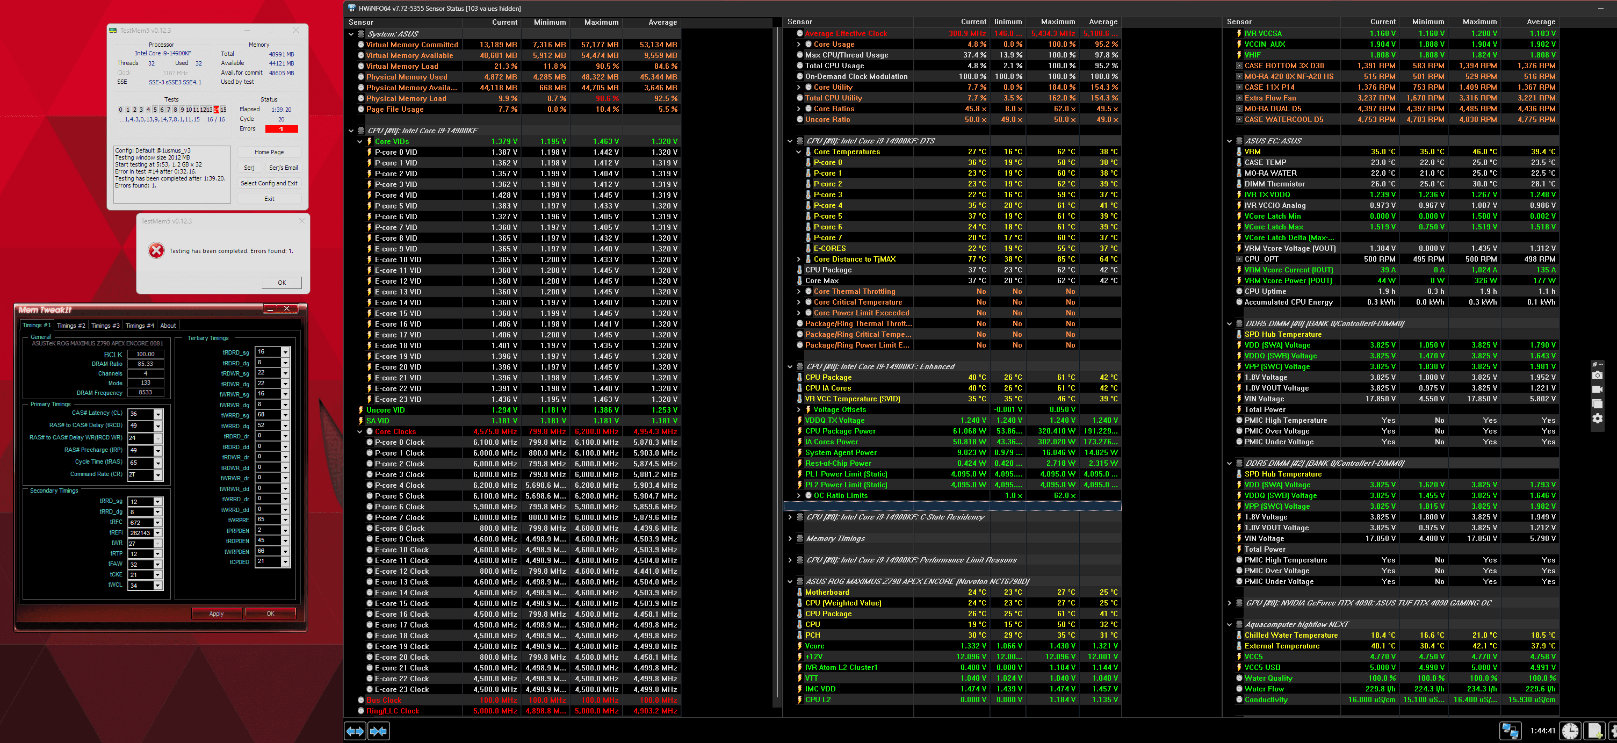Click the log file with plus icon
1617x743 pixels.
pyautogui.click(x=1594, y=731)
